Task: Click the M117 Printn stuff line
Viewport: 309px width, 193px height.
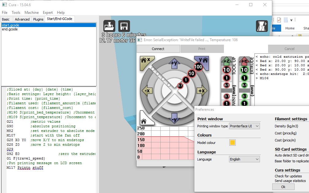Action: tap(25, 168)
